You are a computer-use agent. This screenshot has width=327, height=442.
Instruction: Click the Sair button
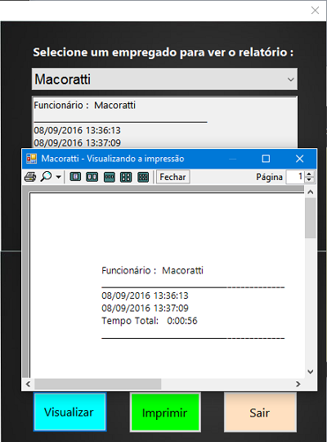point(260,413)
